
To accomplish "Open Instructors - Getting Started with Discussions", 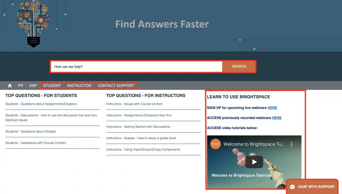I will pos(138,127).
